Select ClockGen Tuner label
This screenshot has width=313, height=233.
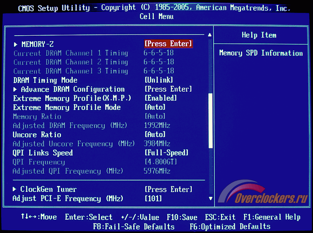click(49, 189)
